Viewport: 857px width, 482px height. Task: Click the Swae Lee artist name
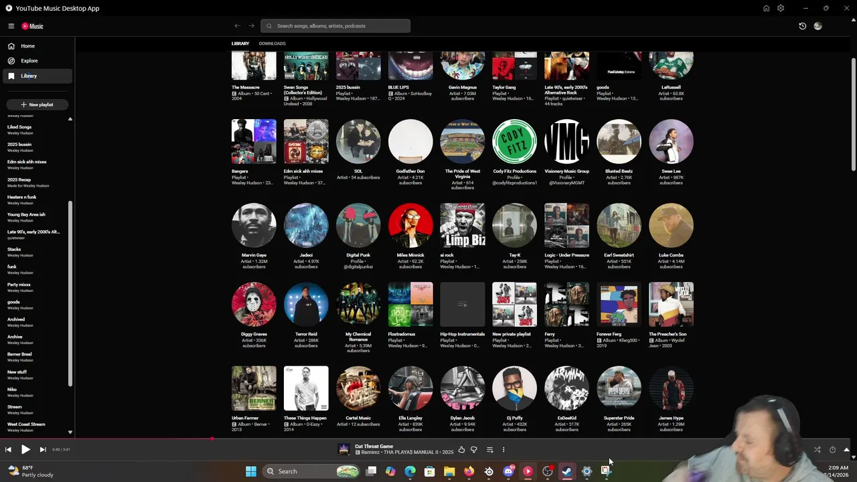672,171
